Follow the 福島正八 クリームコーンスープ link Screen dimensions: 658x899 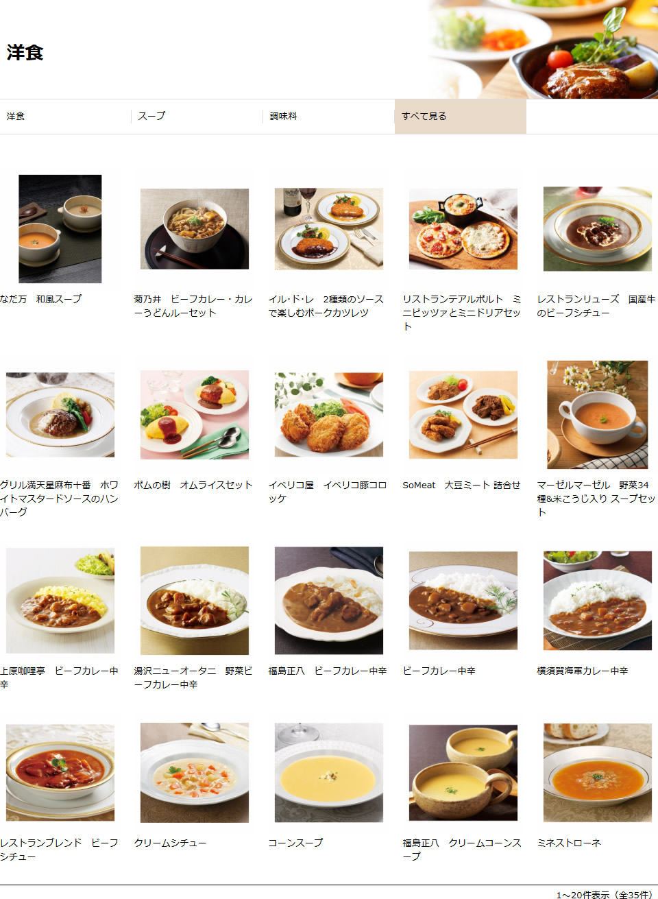point(462,850)
